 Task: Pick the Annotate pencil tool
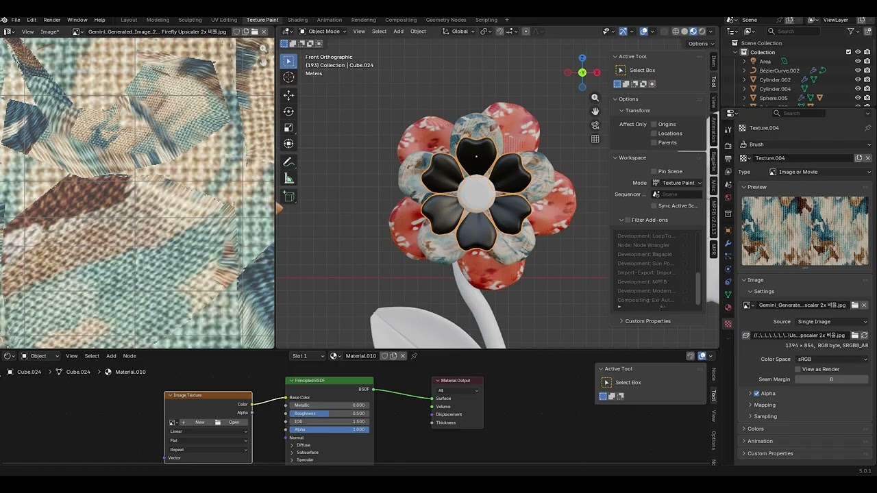(288, 162)
